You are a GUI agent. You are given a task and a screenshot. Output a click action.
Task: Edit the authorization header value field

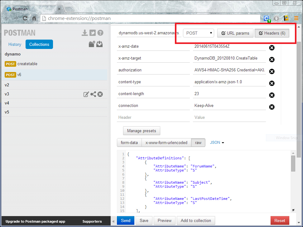[229, 70]
